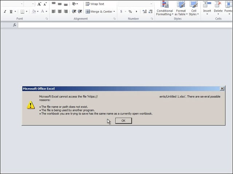The width and height of the screenshot is (233, 174).
Task: Open font color dropdown arrow
Action: (46, 12)
